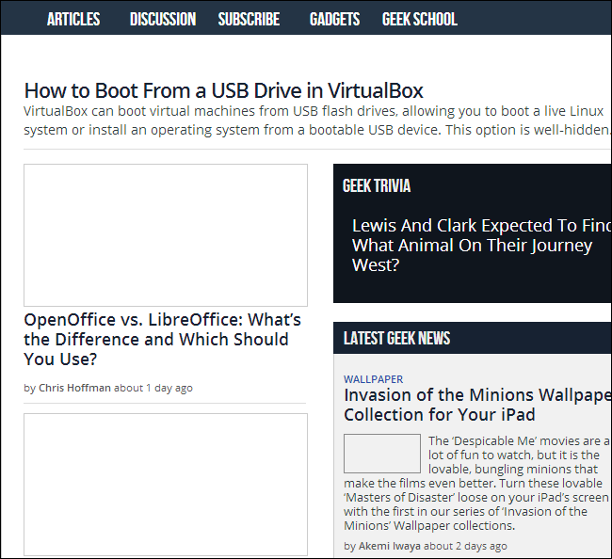612x559 pixels.
Task: Open Invasion of the Minions Wallpaper article
Action: [477, 405]
